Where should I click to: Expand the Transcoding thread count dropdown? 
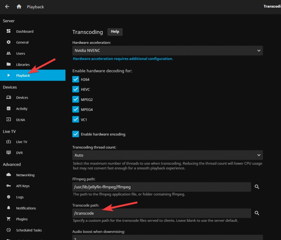click(168, 155)
